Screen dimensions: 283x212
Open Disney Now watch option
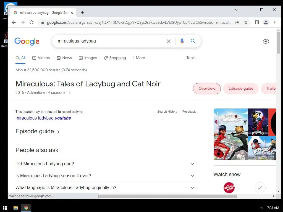click(229, 188)
